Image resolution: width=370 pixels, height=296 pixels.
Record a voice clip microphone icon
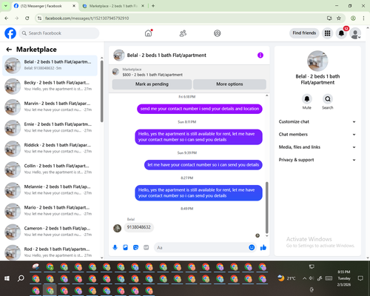point(115,247)
